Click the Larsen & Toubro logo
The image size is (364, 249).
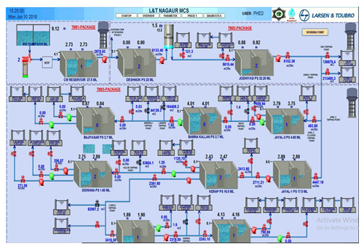tap(327, 15)
